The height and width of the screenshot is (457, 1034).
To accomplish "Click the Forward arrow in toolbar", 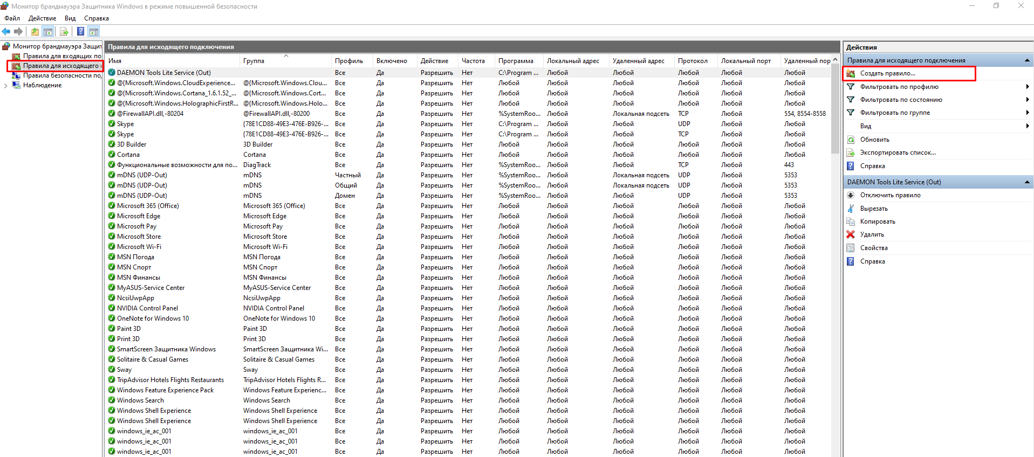I will pyautogui.click(x=18, y=31).
